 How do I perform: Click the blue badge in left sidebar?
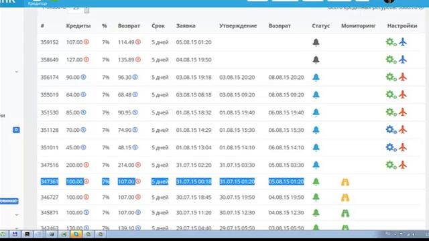[x=16, y=130]
